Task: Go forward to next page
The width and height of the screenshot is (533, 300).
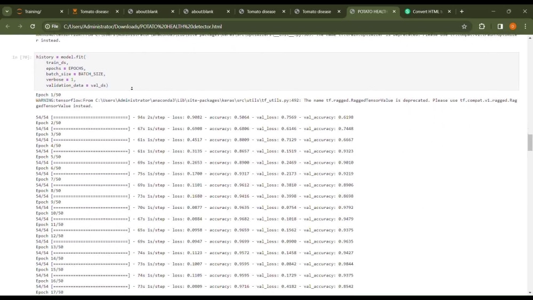Action: coord(20,26)
